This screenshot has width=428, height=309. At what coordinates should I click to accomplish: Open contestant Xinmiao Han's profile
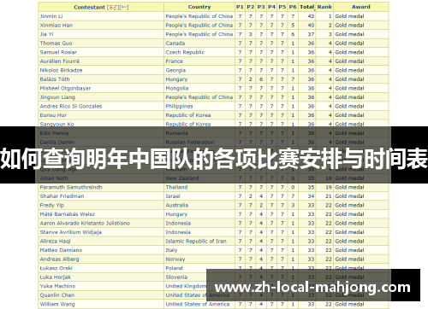56,26
